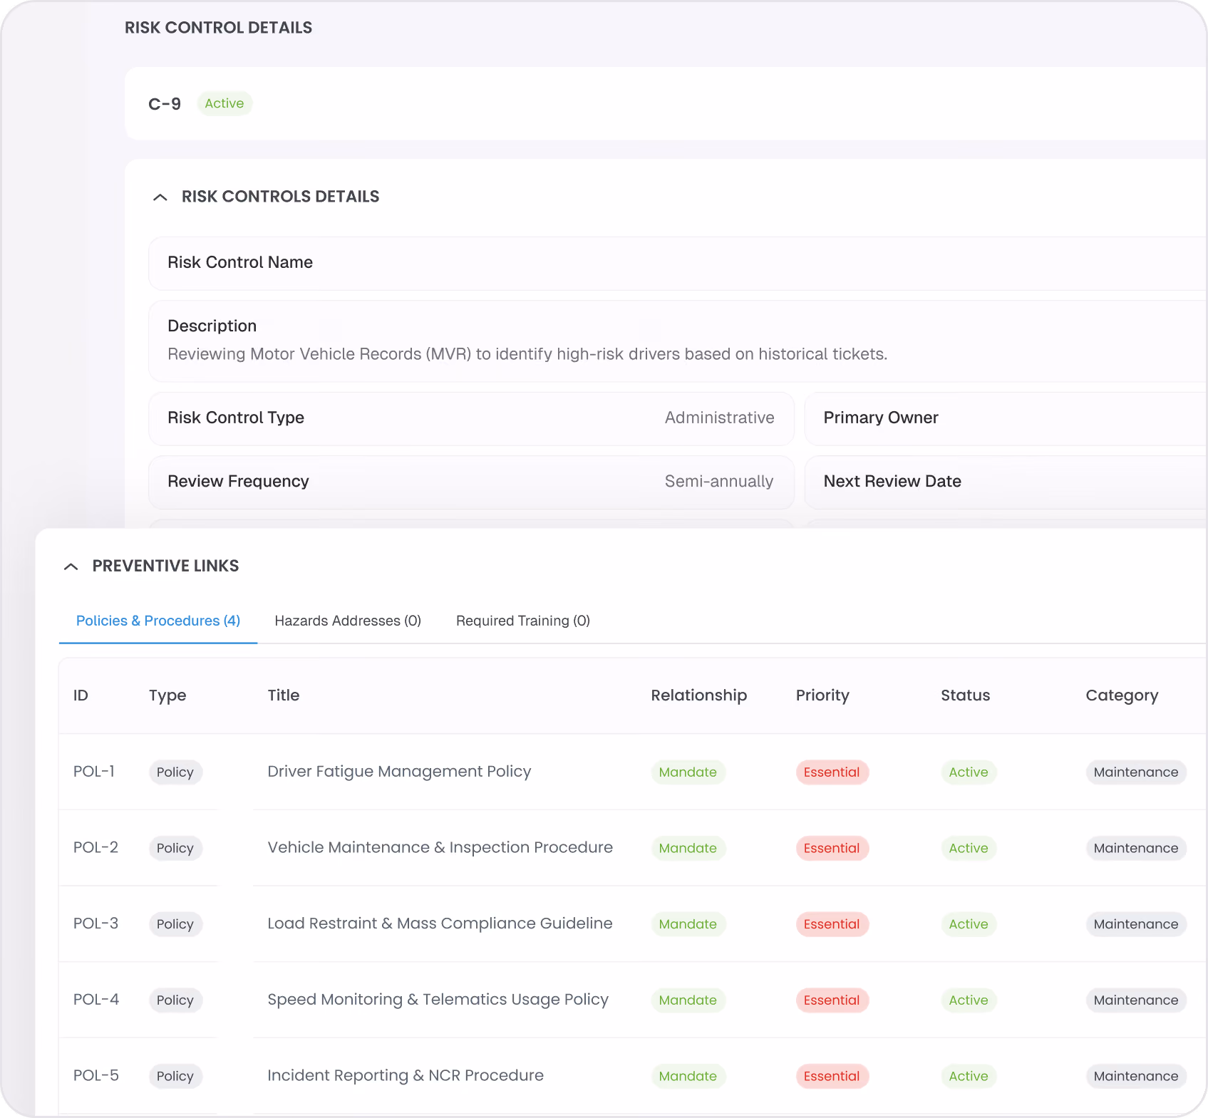Click the Mandate badge in POL-2 row
Image resolution: width=1208 pixels, height=1118 pixels.
[688, 848]
